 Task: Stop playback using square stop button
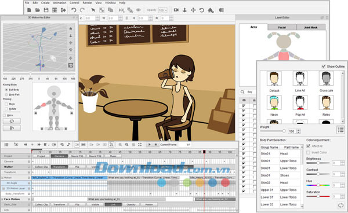pyautogui.click(x=156, y=145)
